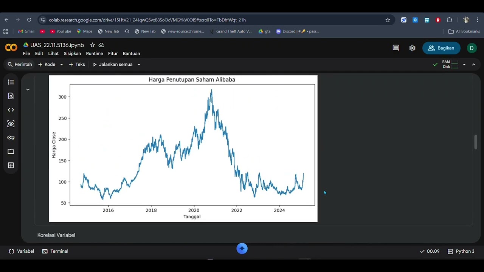Click the Alibaba closing price chart output
Image resolution: width=484 pixels, height=272 pixels.
[x=183, y=148]
